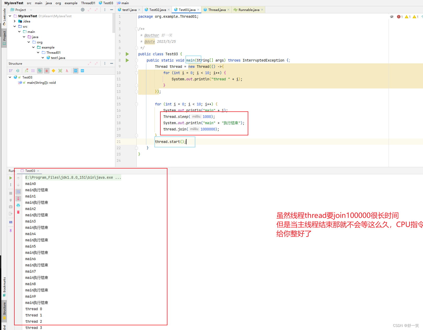The height and width of the screenshot is (330, 423).
Task: Open the Bookmarks side tool window
Action: [x=4, y=287]
